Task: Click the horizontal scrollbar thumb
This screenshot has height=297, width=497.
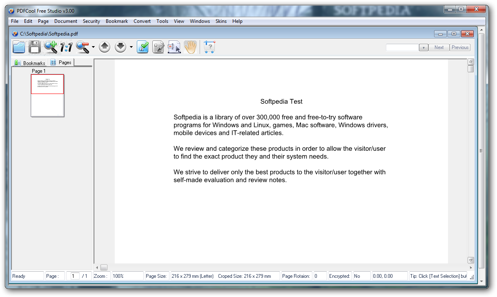Action: pos(104,268)
